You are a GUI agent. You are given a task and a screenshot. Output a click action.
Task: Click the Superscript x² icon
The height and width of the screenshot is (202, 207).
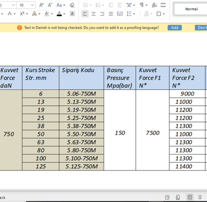point(22,14)
